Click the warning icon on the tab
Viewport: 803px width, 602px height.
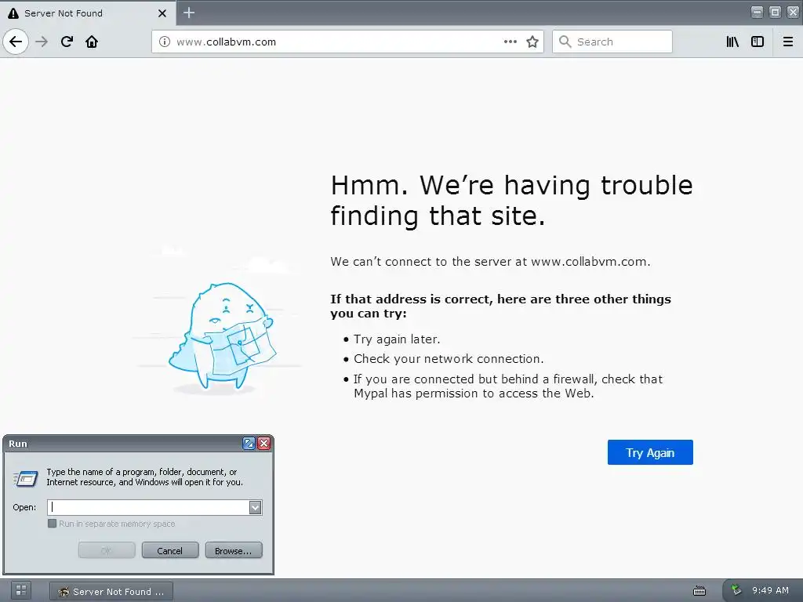click(x=13, y=13)
